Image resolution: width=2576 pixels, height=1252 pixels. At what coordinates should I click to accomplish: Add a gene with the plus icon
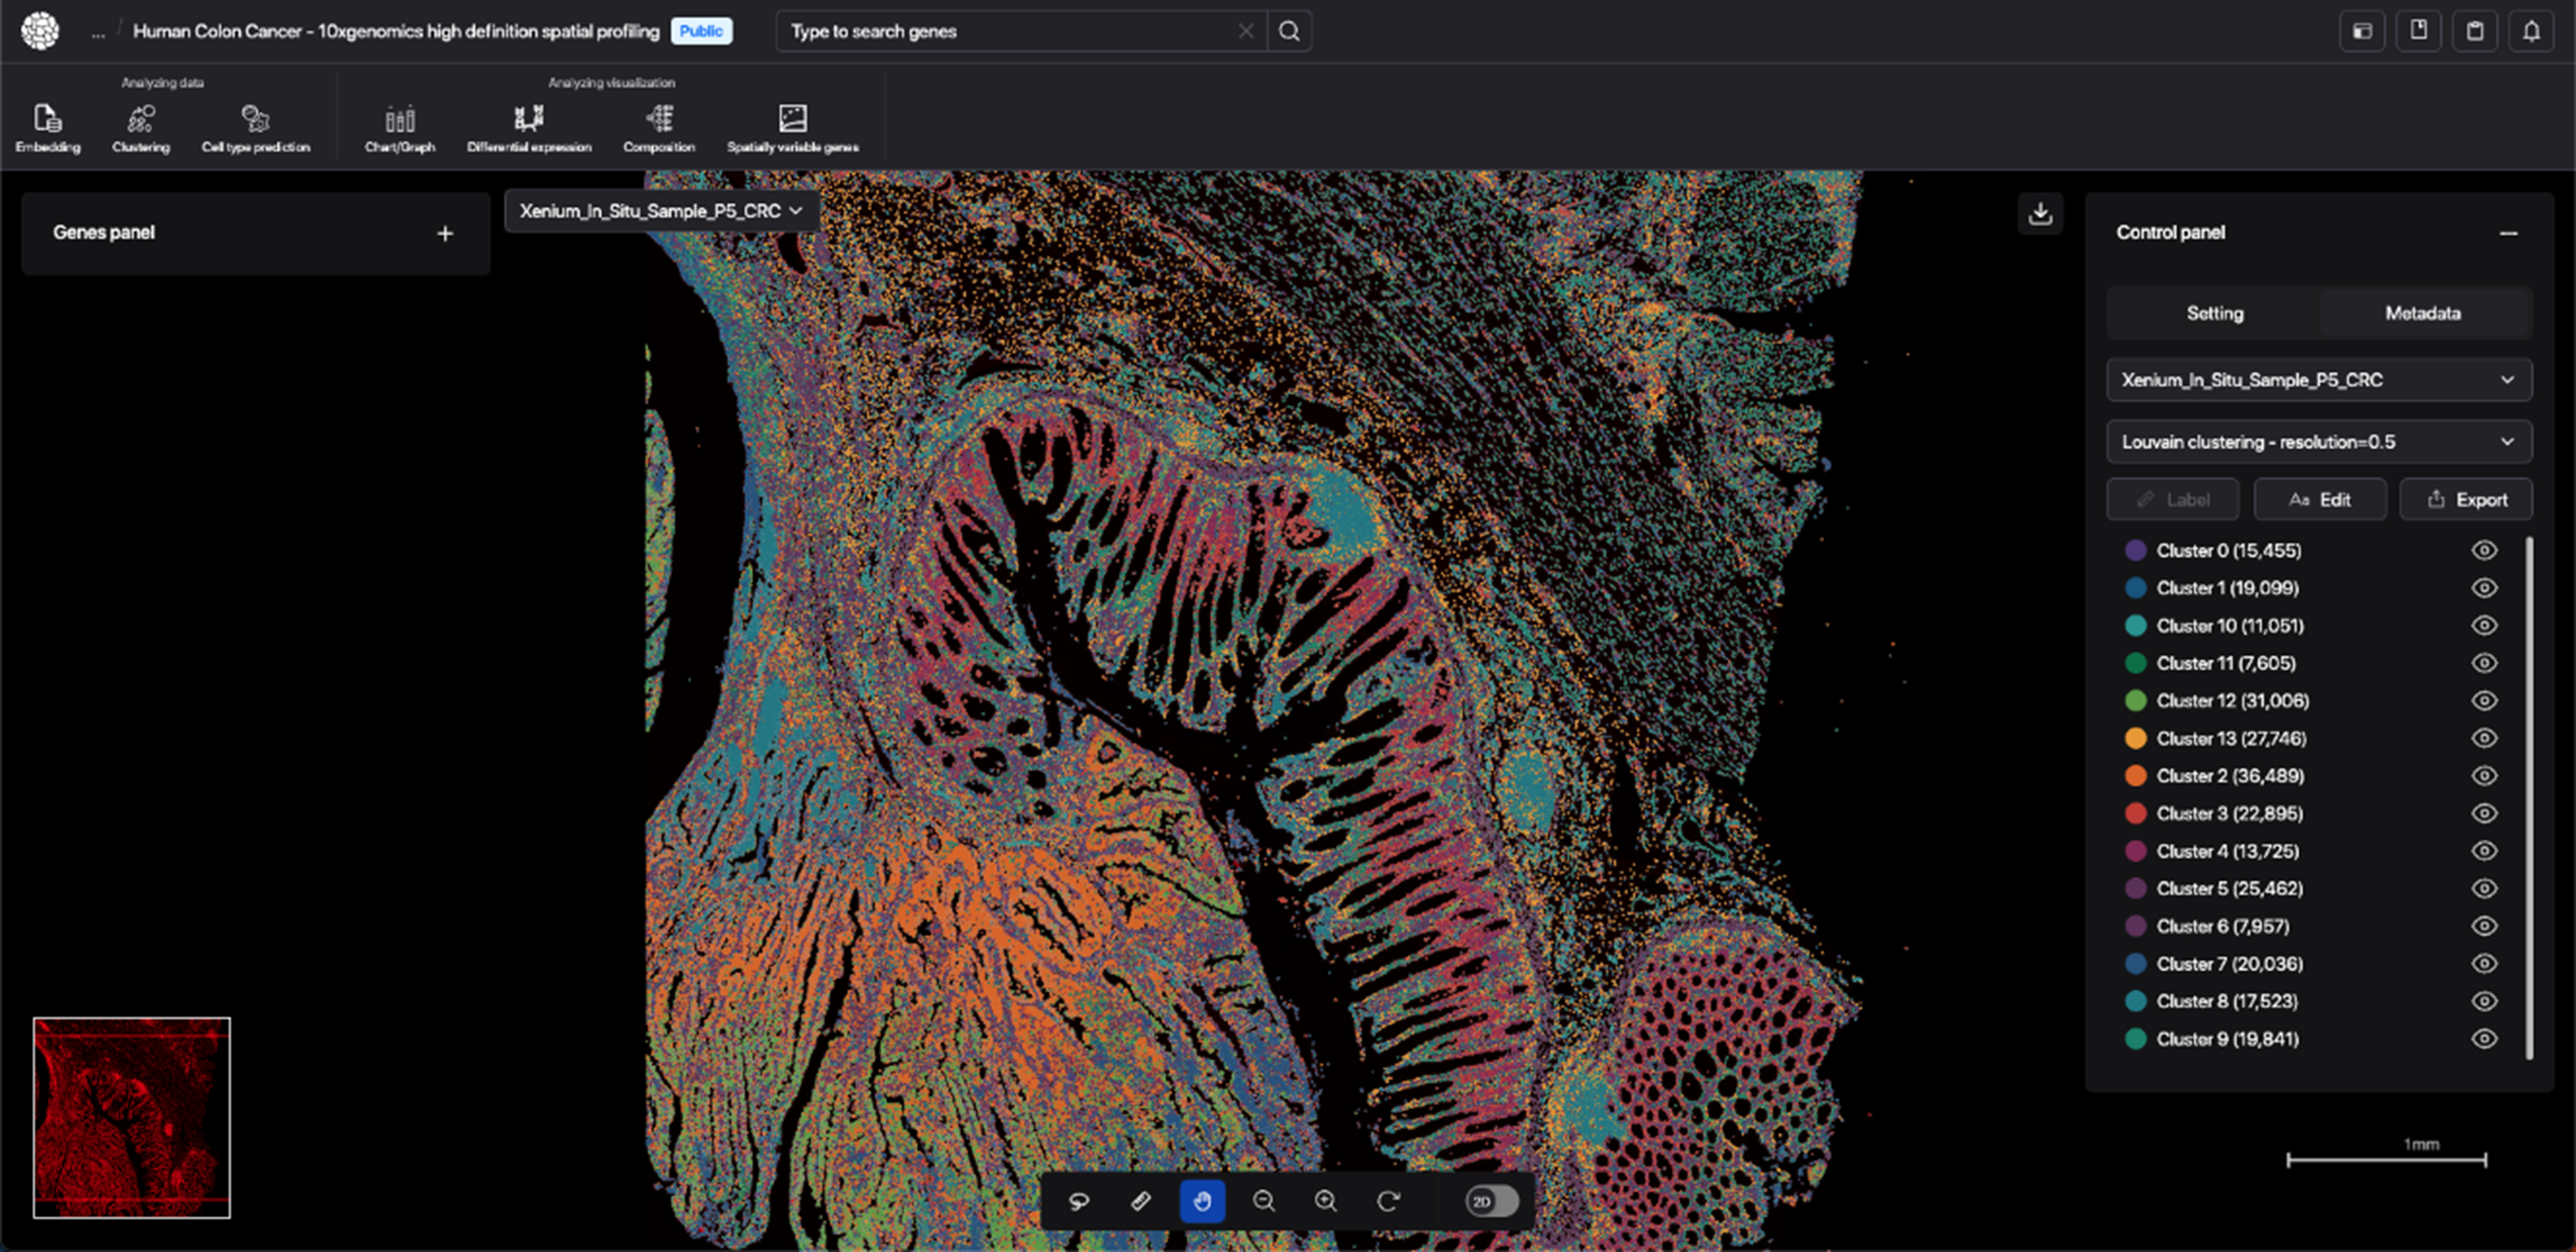tap(445, 233)
